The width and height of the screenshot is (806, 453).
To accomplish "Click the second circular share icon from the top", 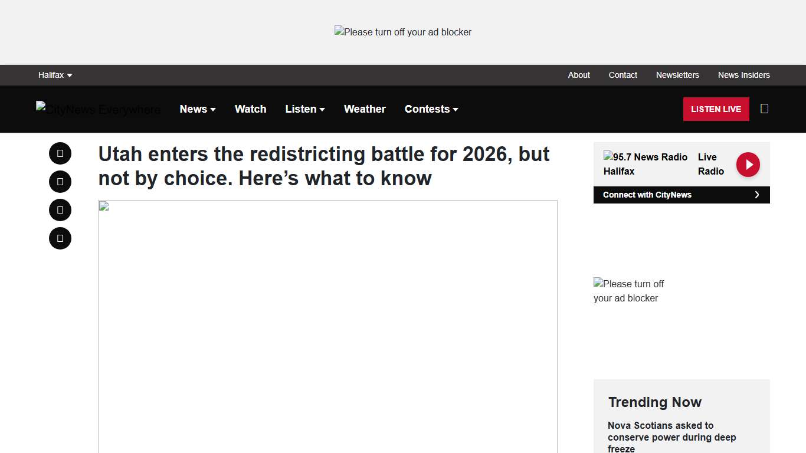I will 60,182.
